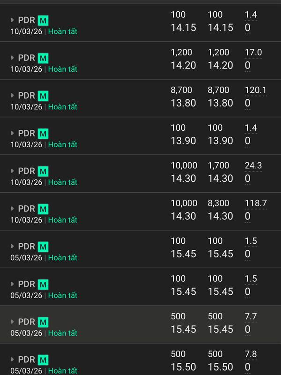
Task: Click Hoàn tất status on the 14.20 order
Action: point(63,69)
